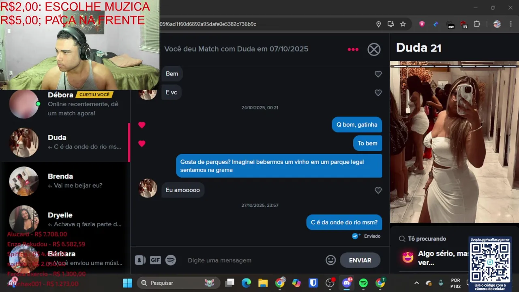This screenshot has width=519, height=292.
Task: Click the taskbar Pesquisar search box
Action: [x=178, y=283]
